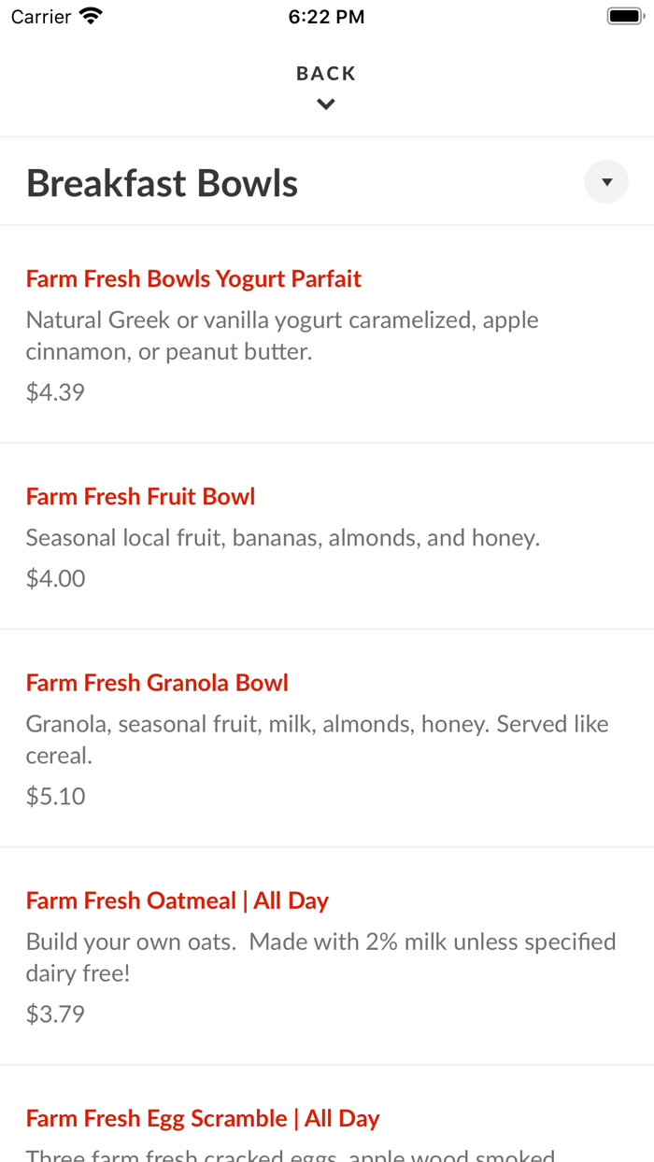Open Farm Fresh Egg Scramble | All Day
Viewport: 654px width, 1162px height.
pyautogui.click(x=203, y=1117)
